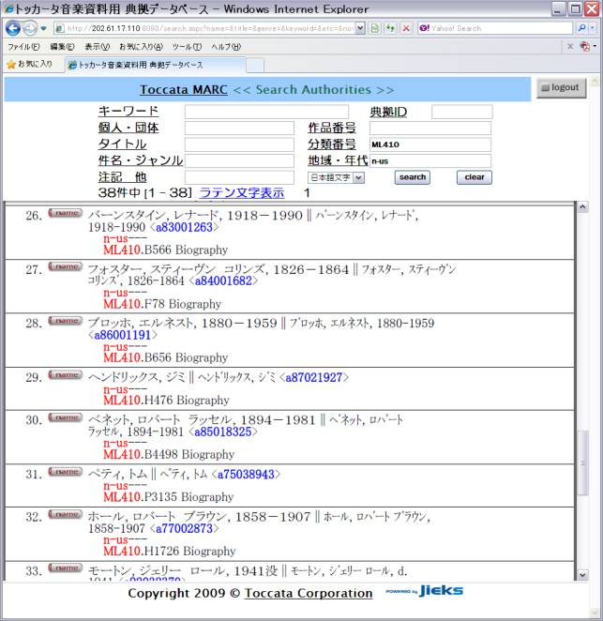The image size is (603, 621).
Task: Open the 日本語文字 script dropdown
Action: pos(336,177)
